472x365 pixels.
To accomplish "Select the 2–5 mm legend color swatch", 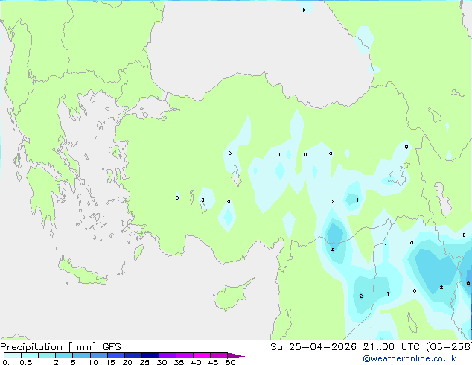I will (x=64, y=355).
